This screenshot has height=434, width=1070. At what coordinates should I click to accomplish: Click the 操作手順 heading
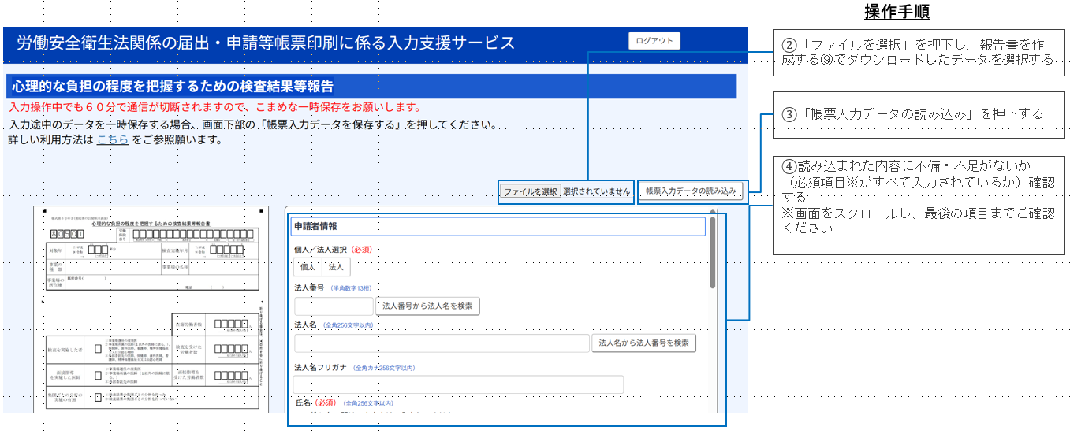tap(897, 13)
